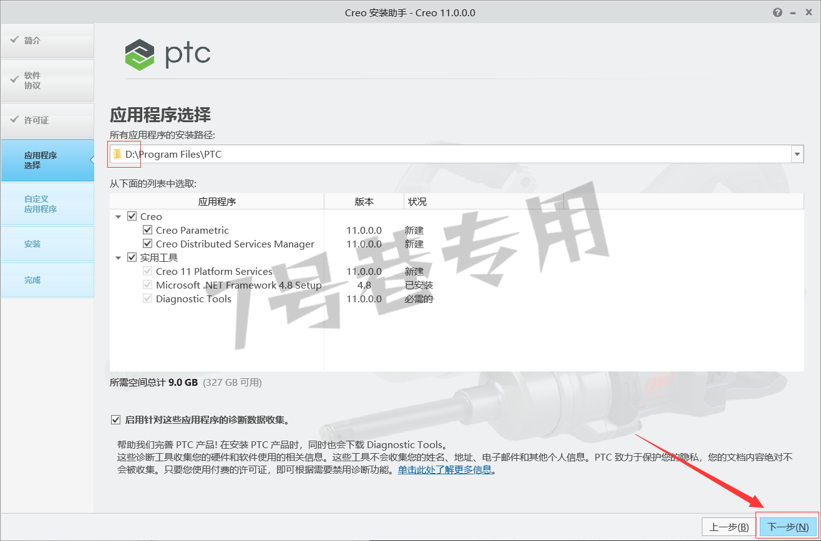The width and height of the screenshot is (821, 541).
Task: Disable 启用针对这些应用程序的诊断数据收集 checkbox
Action: point(115,419)
